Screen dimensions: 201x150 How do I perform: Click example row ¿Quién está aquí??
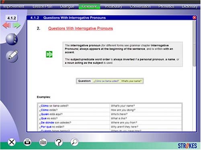click(x=51, y=114)
